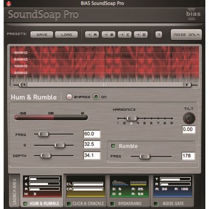The width and height of the screenshot is (209, 209).
Task: Toggle the Hum & Rumble enable checkbox
Action: pos(26,204)
